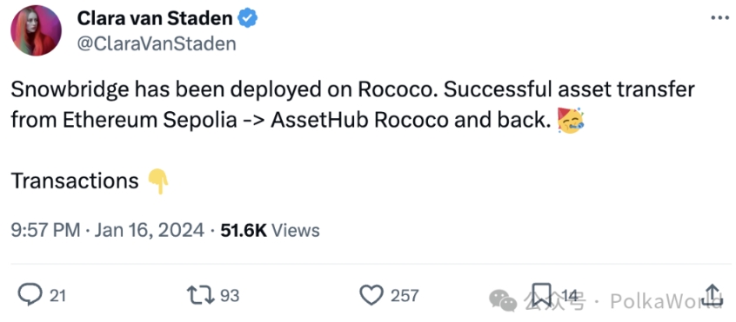Click the blue verified badge
This screenshot has height=322, width=736.
[246, 18]
